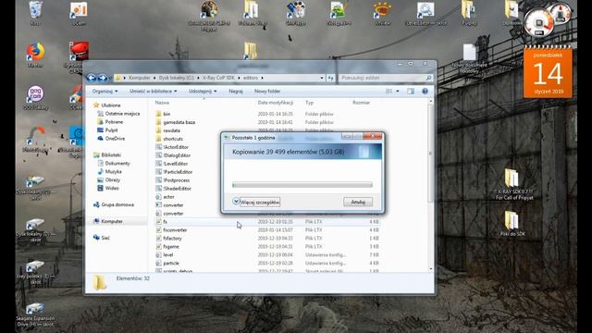The height and width of the screenshot is (333, 592).
Task: Open the Recycle Bin desktop icon
Action: pos(35,13)
